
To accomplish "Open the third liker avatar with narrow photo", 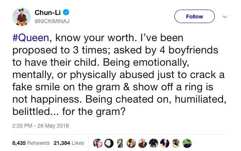I will (120, 143).
